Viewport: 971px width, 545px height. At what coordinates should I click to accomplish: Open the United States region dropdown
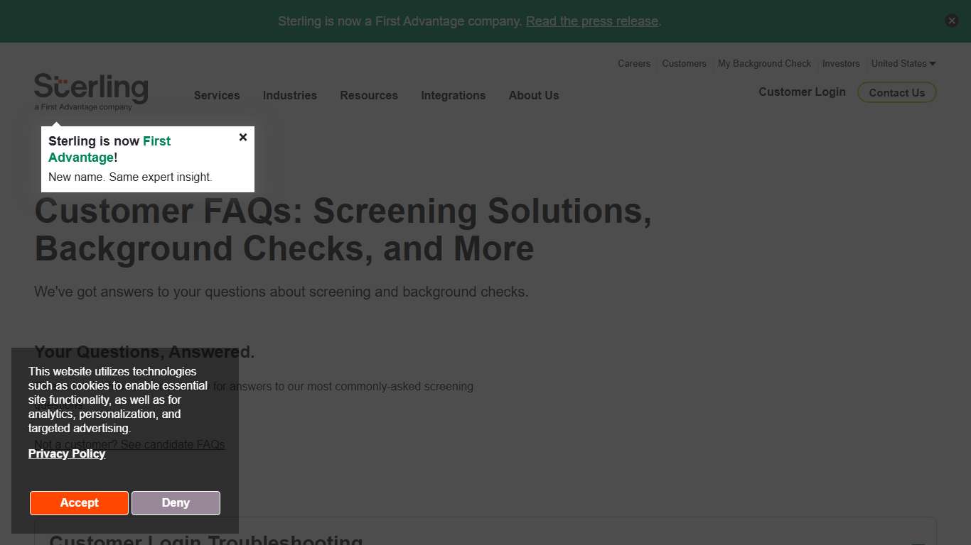click(x=903, y=63)
